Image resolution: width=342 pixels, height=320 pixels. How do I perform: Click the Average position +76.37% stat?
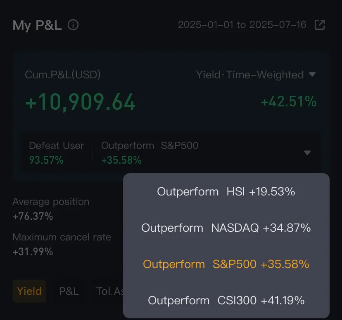51,209
